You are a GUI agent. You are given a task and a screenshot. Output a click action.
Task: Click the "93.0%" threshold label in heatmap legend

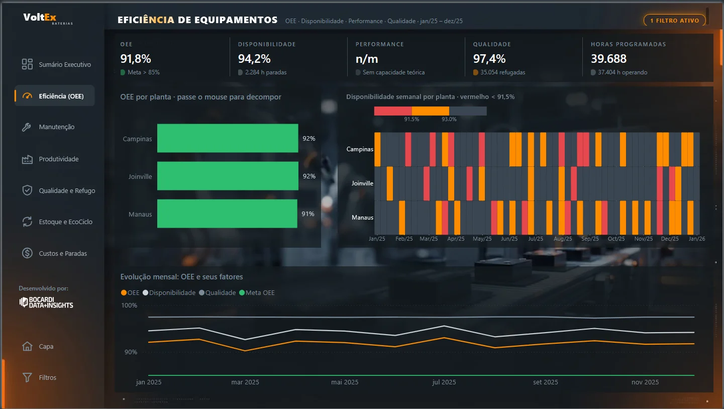[449, 120]
